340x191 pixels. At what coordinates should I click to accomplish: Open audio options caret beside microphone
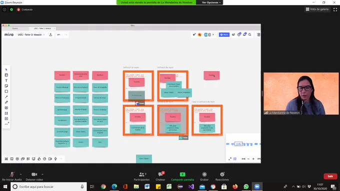[x=20, y=174]
